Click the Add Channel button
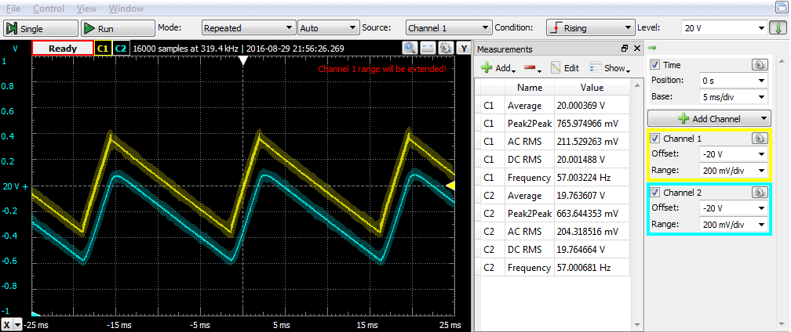 (x=709, y=119)
